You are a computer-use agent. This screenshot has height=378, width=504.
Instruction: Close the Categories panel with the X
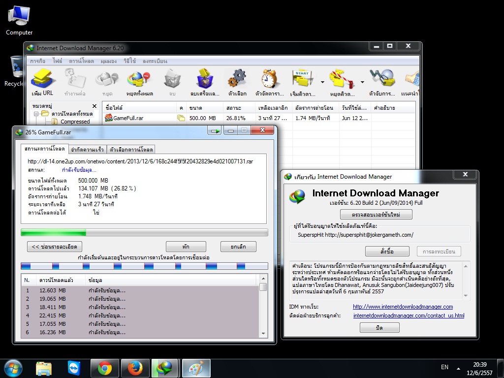point(94,106)
